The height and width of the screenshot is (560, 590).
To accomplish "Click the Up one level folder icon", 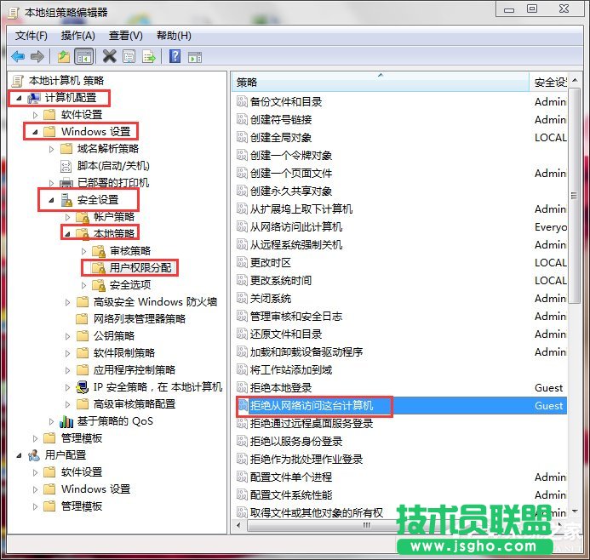I will (64, 57).
